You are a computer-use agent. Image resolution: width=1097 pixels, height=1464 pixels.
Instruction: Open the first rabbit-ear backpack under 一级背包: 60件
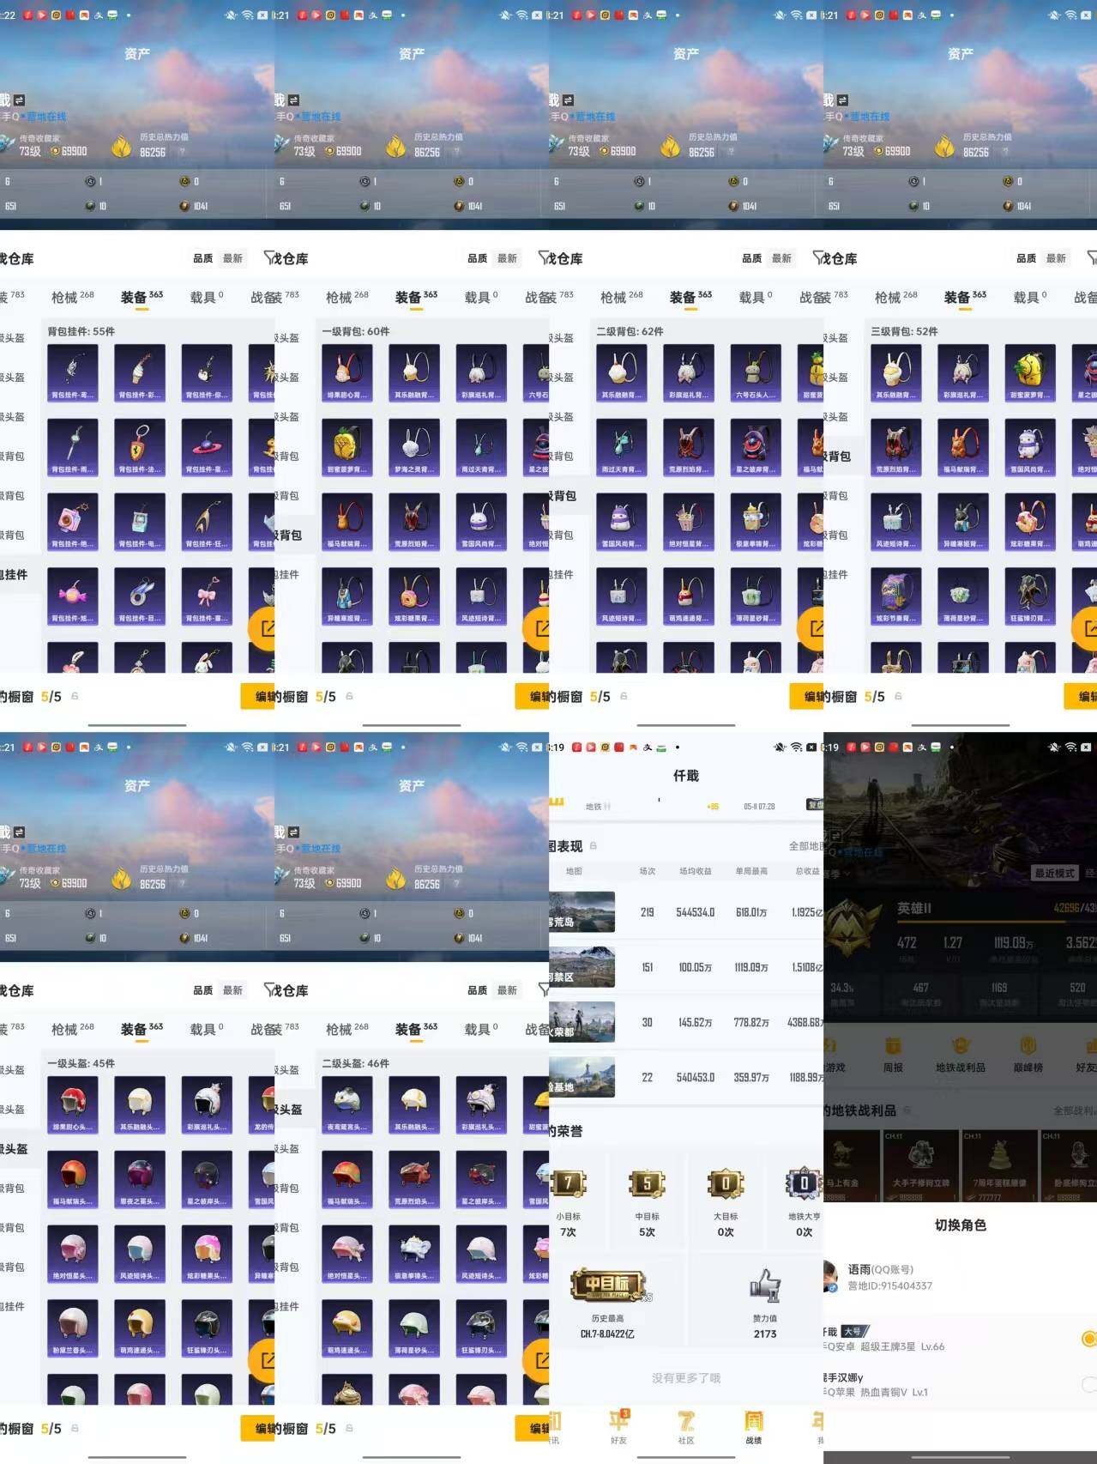tap(347, 372)
